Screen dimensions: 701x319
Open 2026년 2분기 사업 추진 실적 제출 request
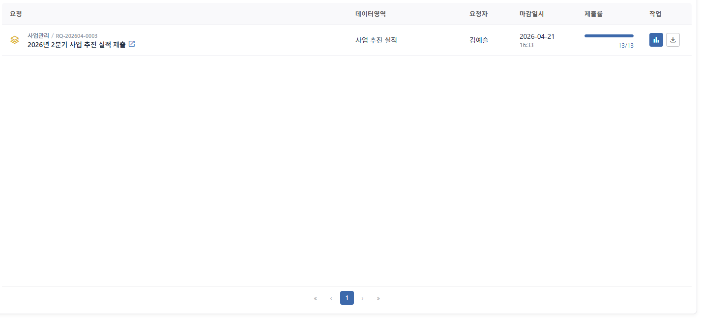pos(77,44)
